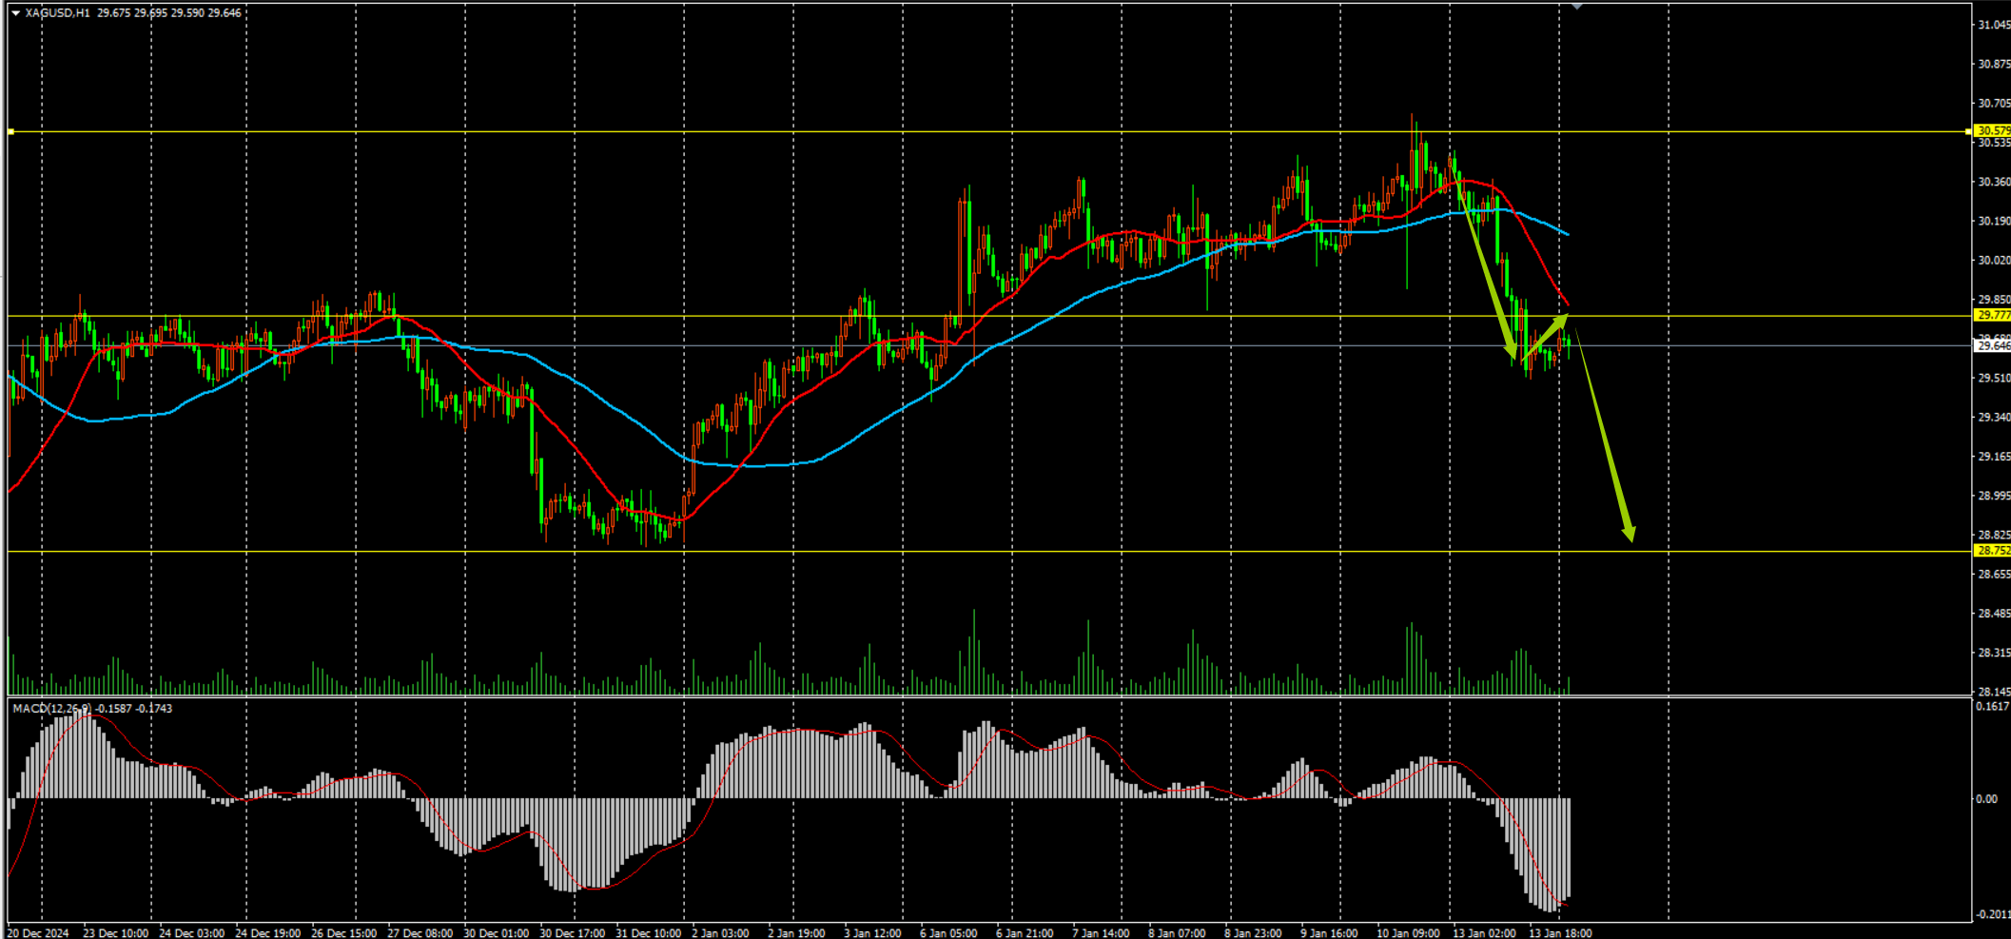Click the 29.510 value on the price scale
The image size is (2011, 939).
pyautogui.click(x=1994, y=379)
